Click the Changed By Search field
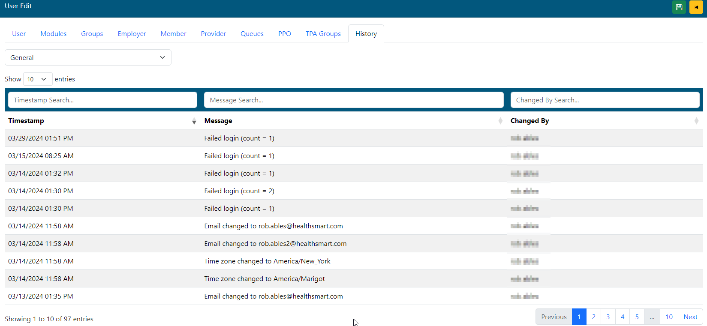This screenshot has width=707, height=326. (605, 100)
